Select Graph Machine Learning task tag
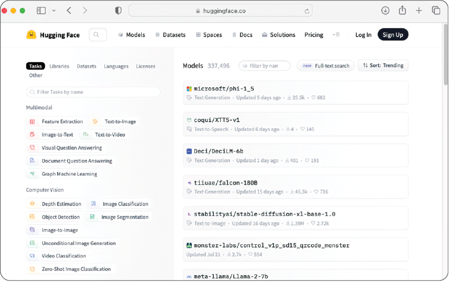This screenshot has height=283, width=453. tap(63, 173)
